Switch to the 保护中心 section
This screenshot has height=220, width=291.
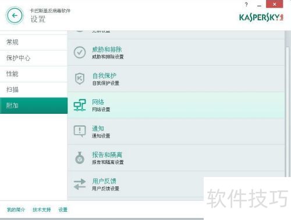pos(34,58)
